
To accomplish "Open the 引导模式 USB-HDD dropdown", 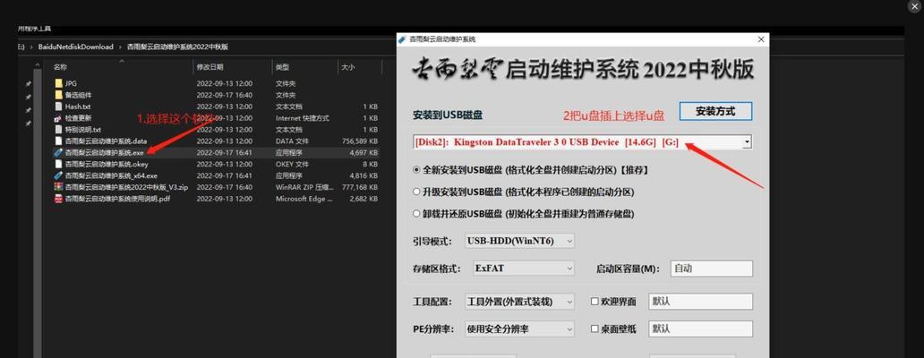I will coord(519,241).
